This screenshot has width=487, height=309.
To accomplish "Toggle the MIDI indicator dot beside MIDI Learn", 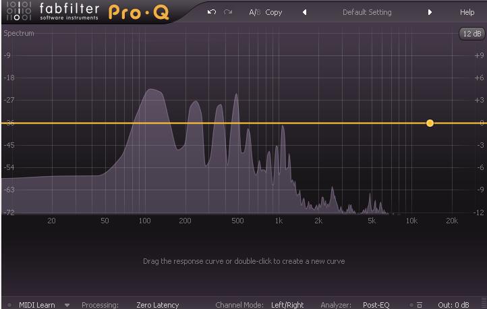I will 9,305.
